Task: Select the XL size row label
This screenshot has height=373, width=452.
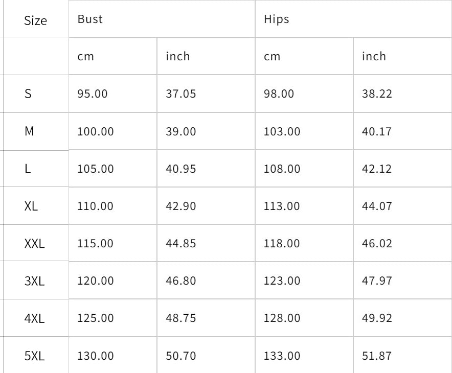Action: coord(31,206)
